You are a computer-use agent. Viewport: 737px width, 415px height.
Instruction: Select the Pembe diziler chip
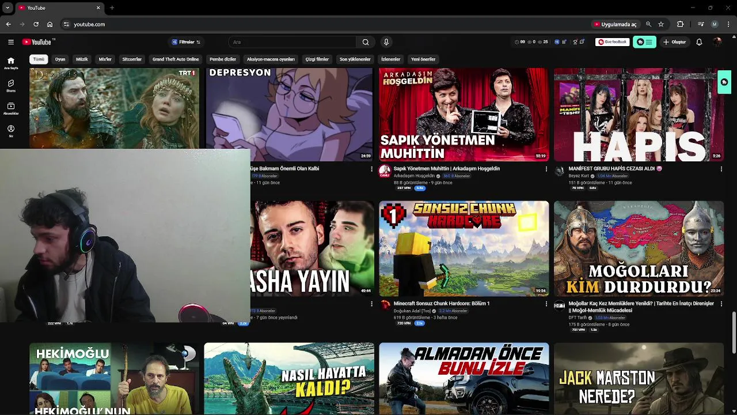click(223, 59)
